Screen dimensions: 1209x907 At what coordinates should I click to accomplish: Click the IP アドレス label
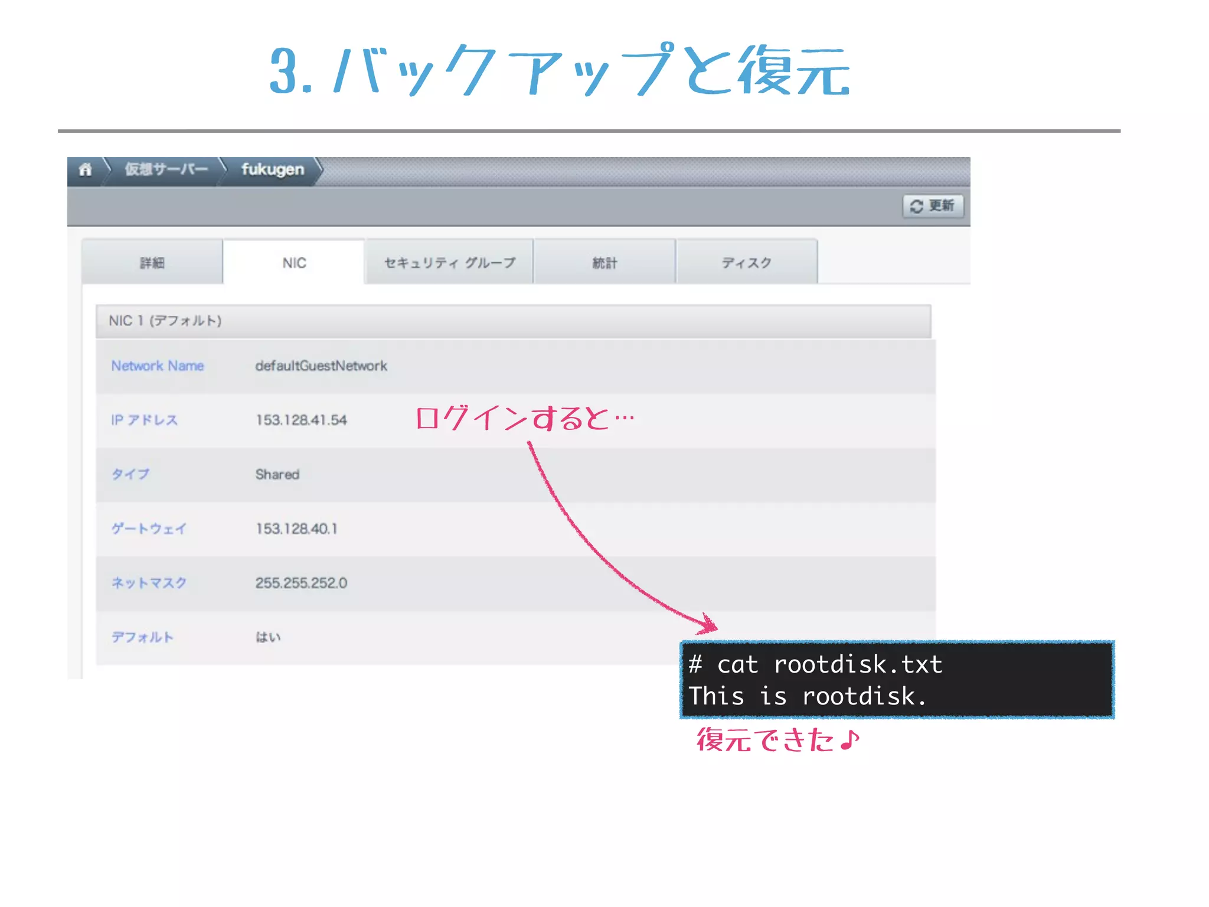pos(145,420)
